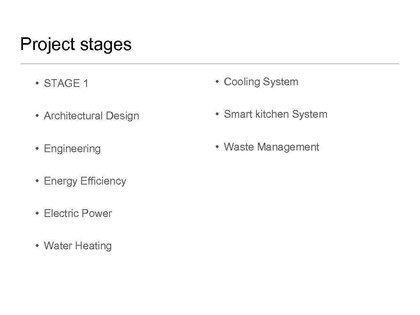Click the bullet dot before "STAGE 1"

(37, 83)
